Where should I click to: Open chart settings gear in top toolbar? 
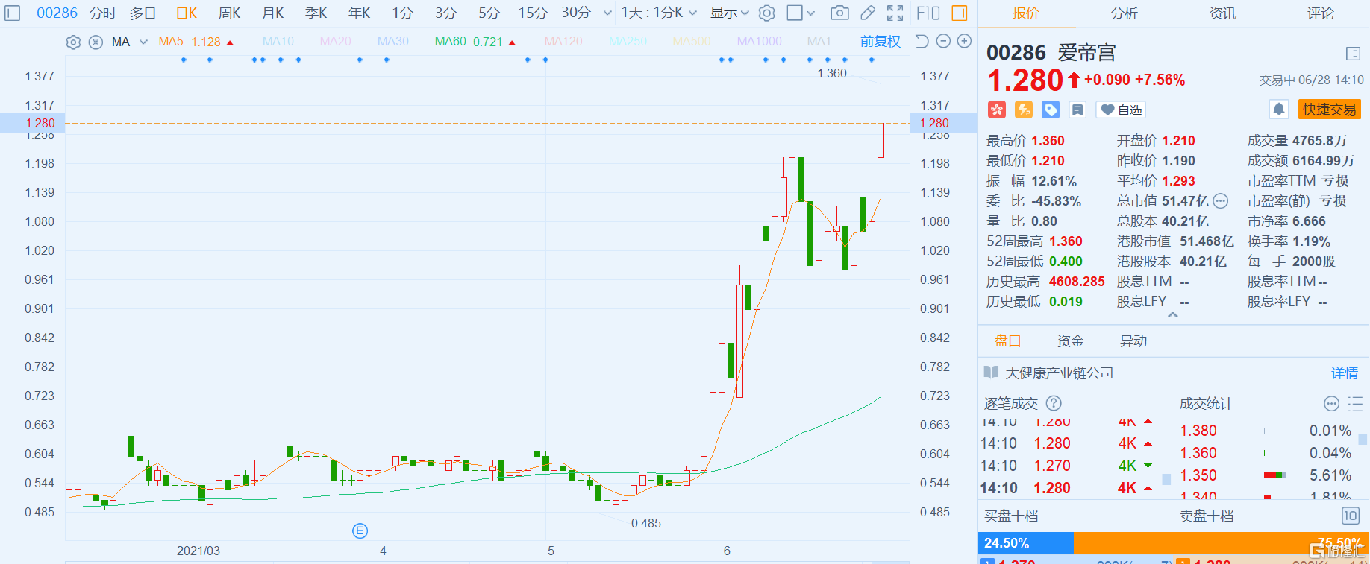pos(766,13)
